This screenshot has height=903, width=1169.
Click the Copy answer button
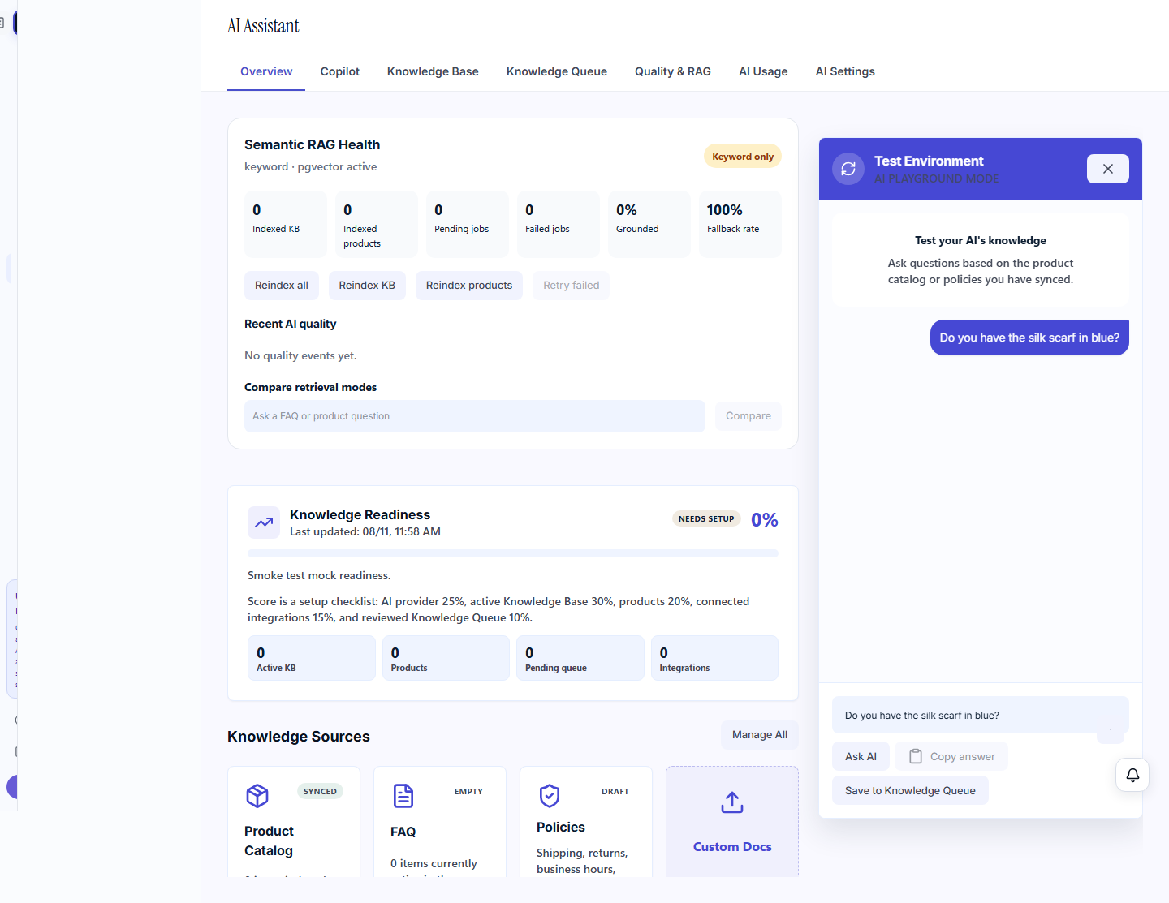coord(951,757)
